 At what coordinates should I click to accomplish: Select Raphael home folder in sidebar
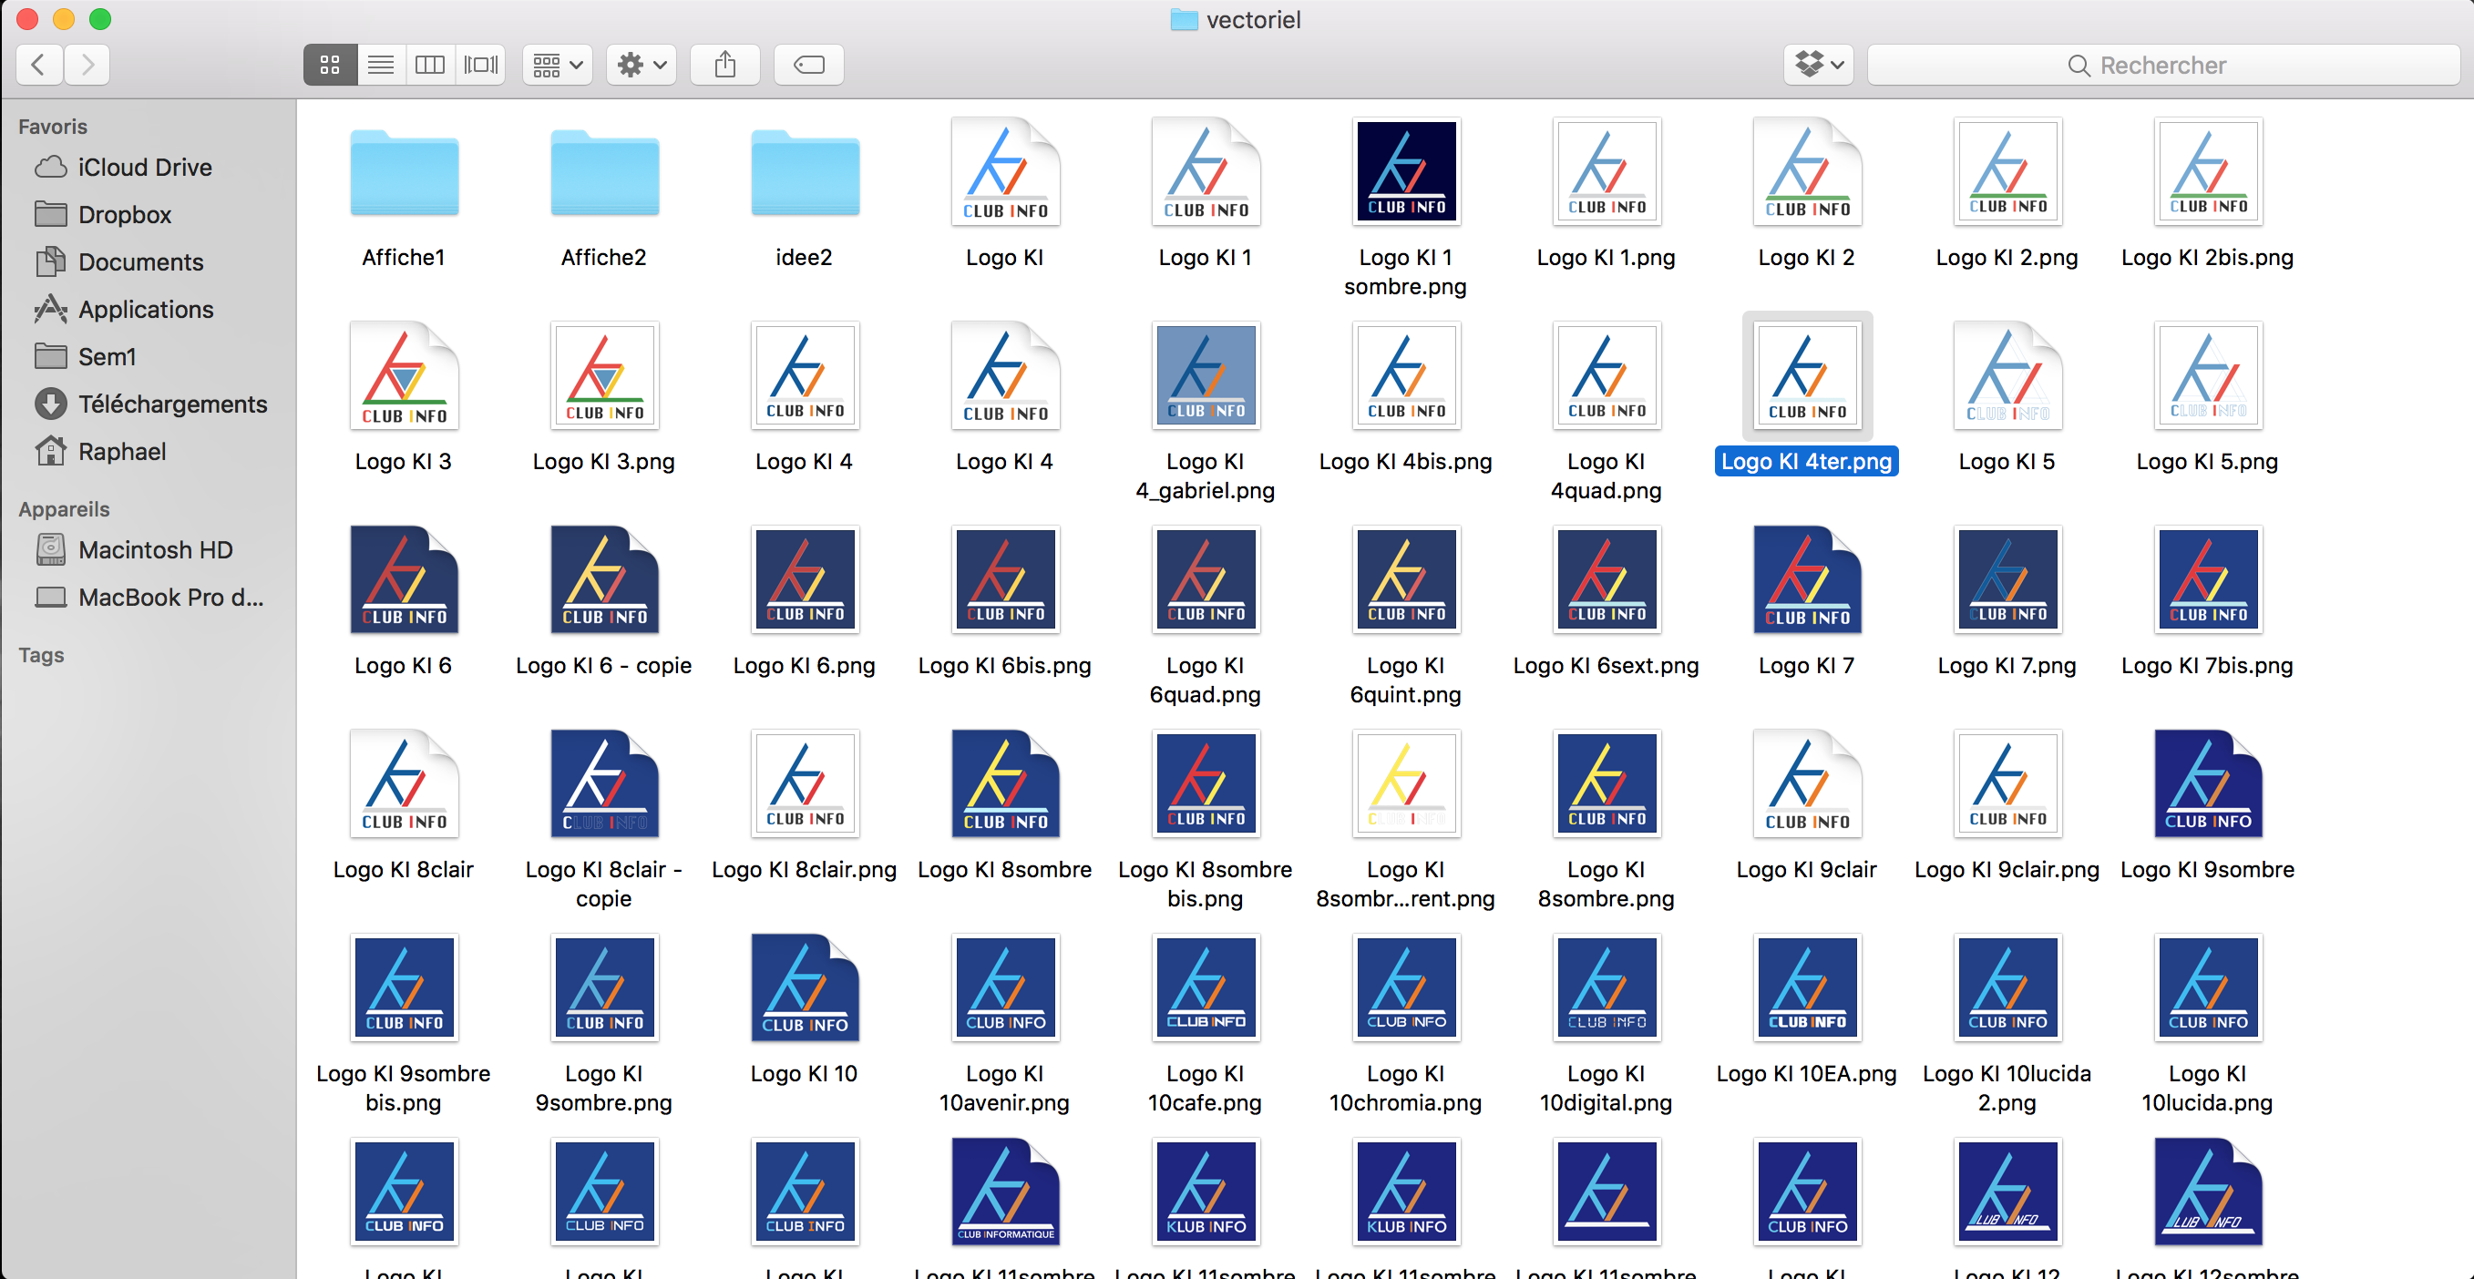(121, 451)
